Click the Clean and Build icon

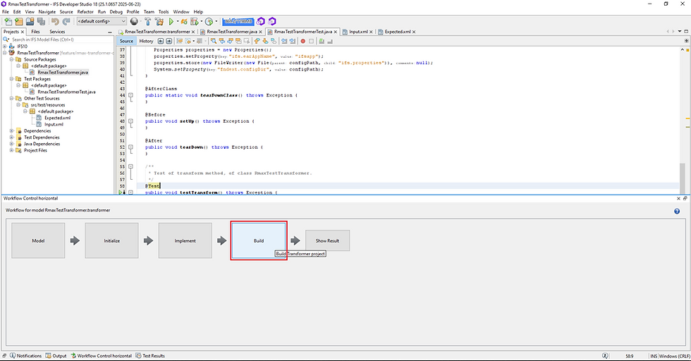(159, 21)
